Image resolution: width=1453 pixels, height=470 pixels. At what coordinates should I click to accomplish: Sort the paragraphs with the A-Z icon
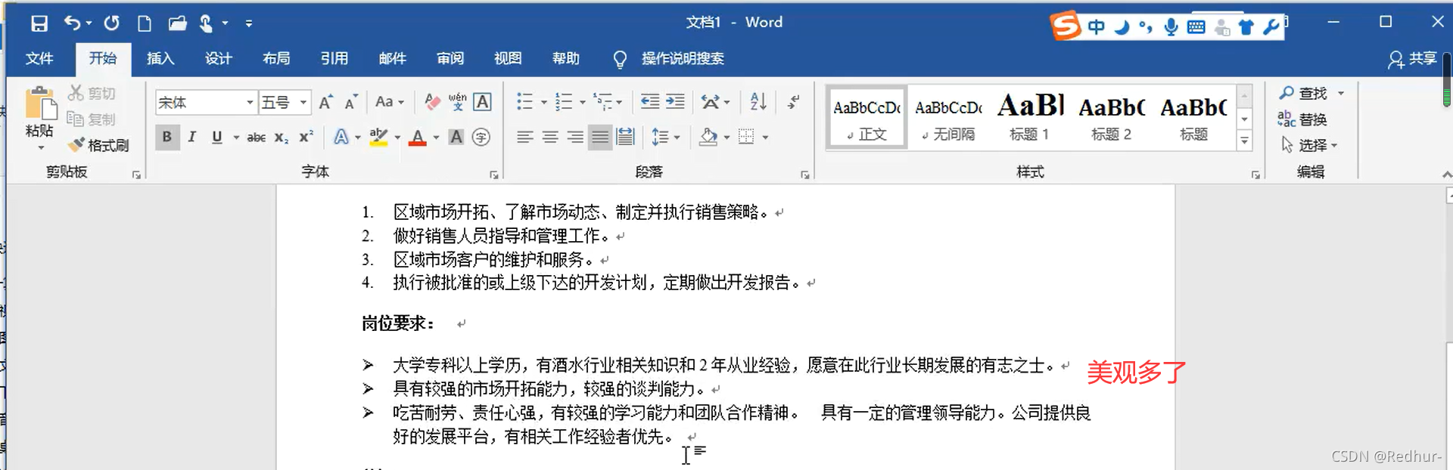[758, 102]
